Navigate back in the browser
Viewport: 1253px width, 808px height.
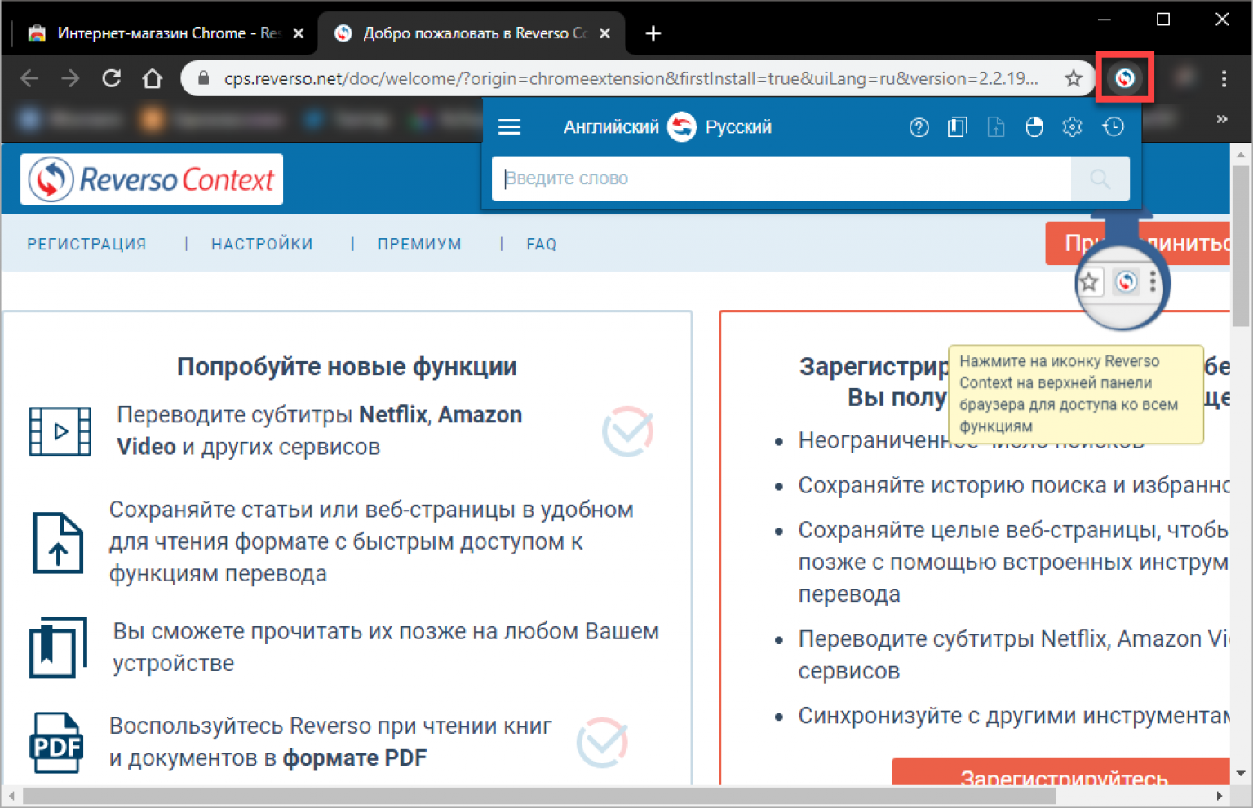29,78
